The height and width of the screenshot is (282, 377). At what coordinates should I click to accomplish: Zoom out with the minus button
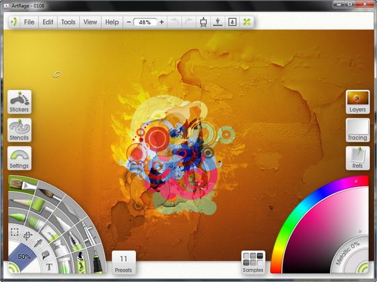coord(129,22)
